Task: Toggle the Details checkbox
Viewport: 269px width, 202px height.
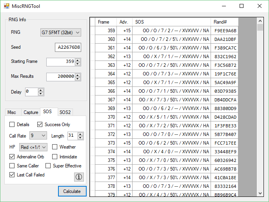Action: tap(12, 124)
